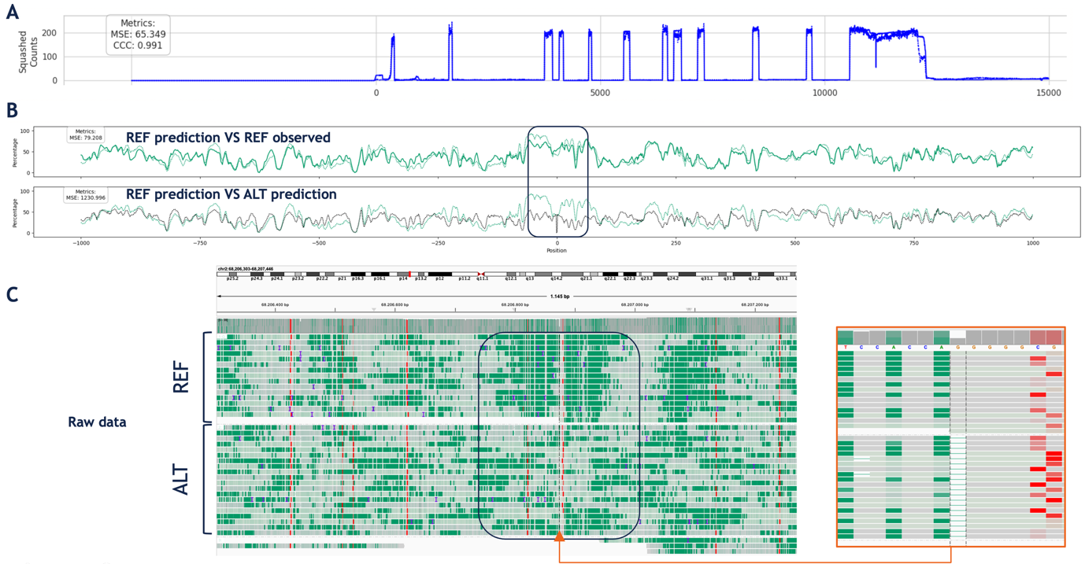Click panel B axis tick −1000
Screen dimensions: 1085x564
[x=80, y=244]
